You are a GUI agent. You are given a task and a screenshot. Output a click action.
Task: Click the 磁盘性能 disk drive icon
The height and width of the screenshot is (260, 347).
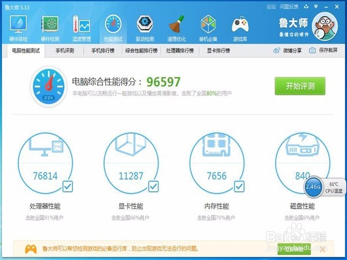[302, 145]
